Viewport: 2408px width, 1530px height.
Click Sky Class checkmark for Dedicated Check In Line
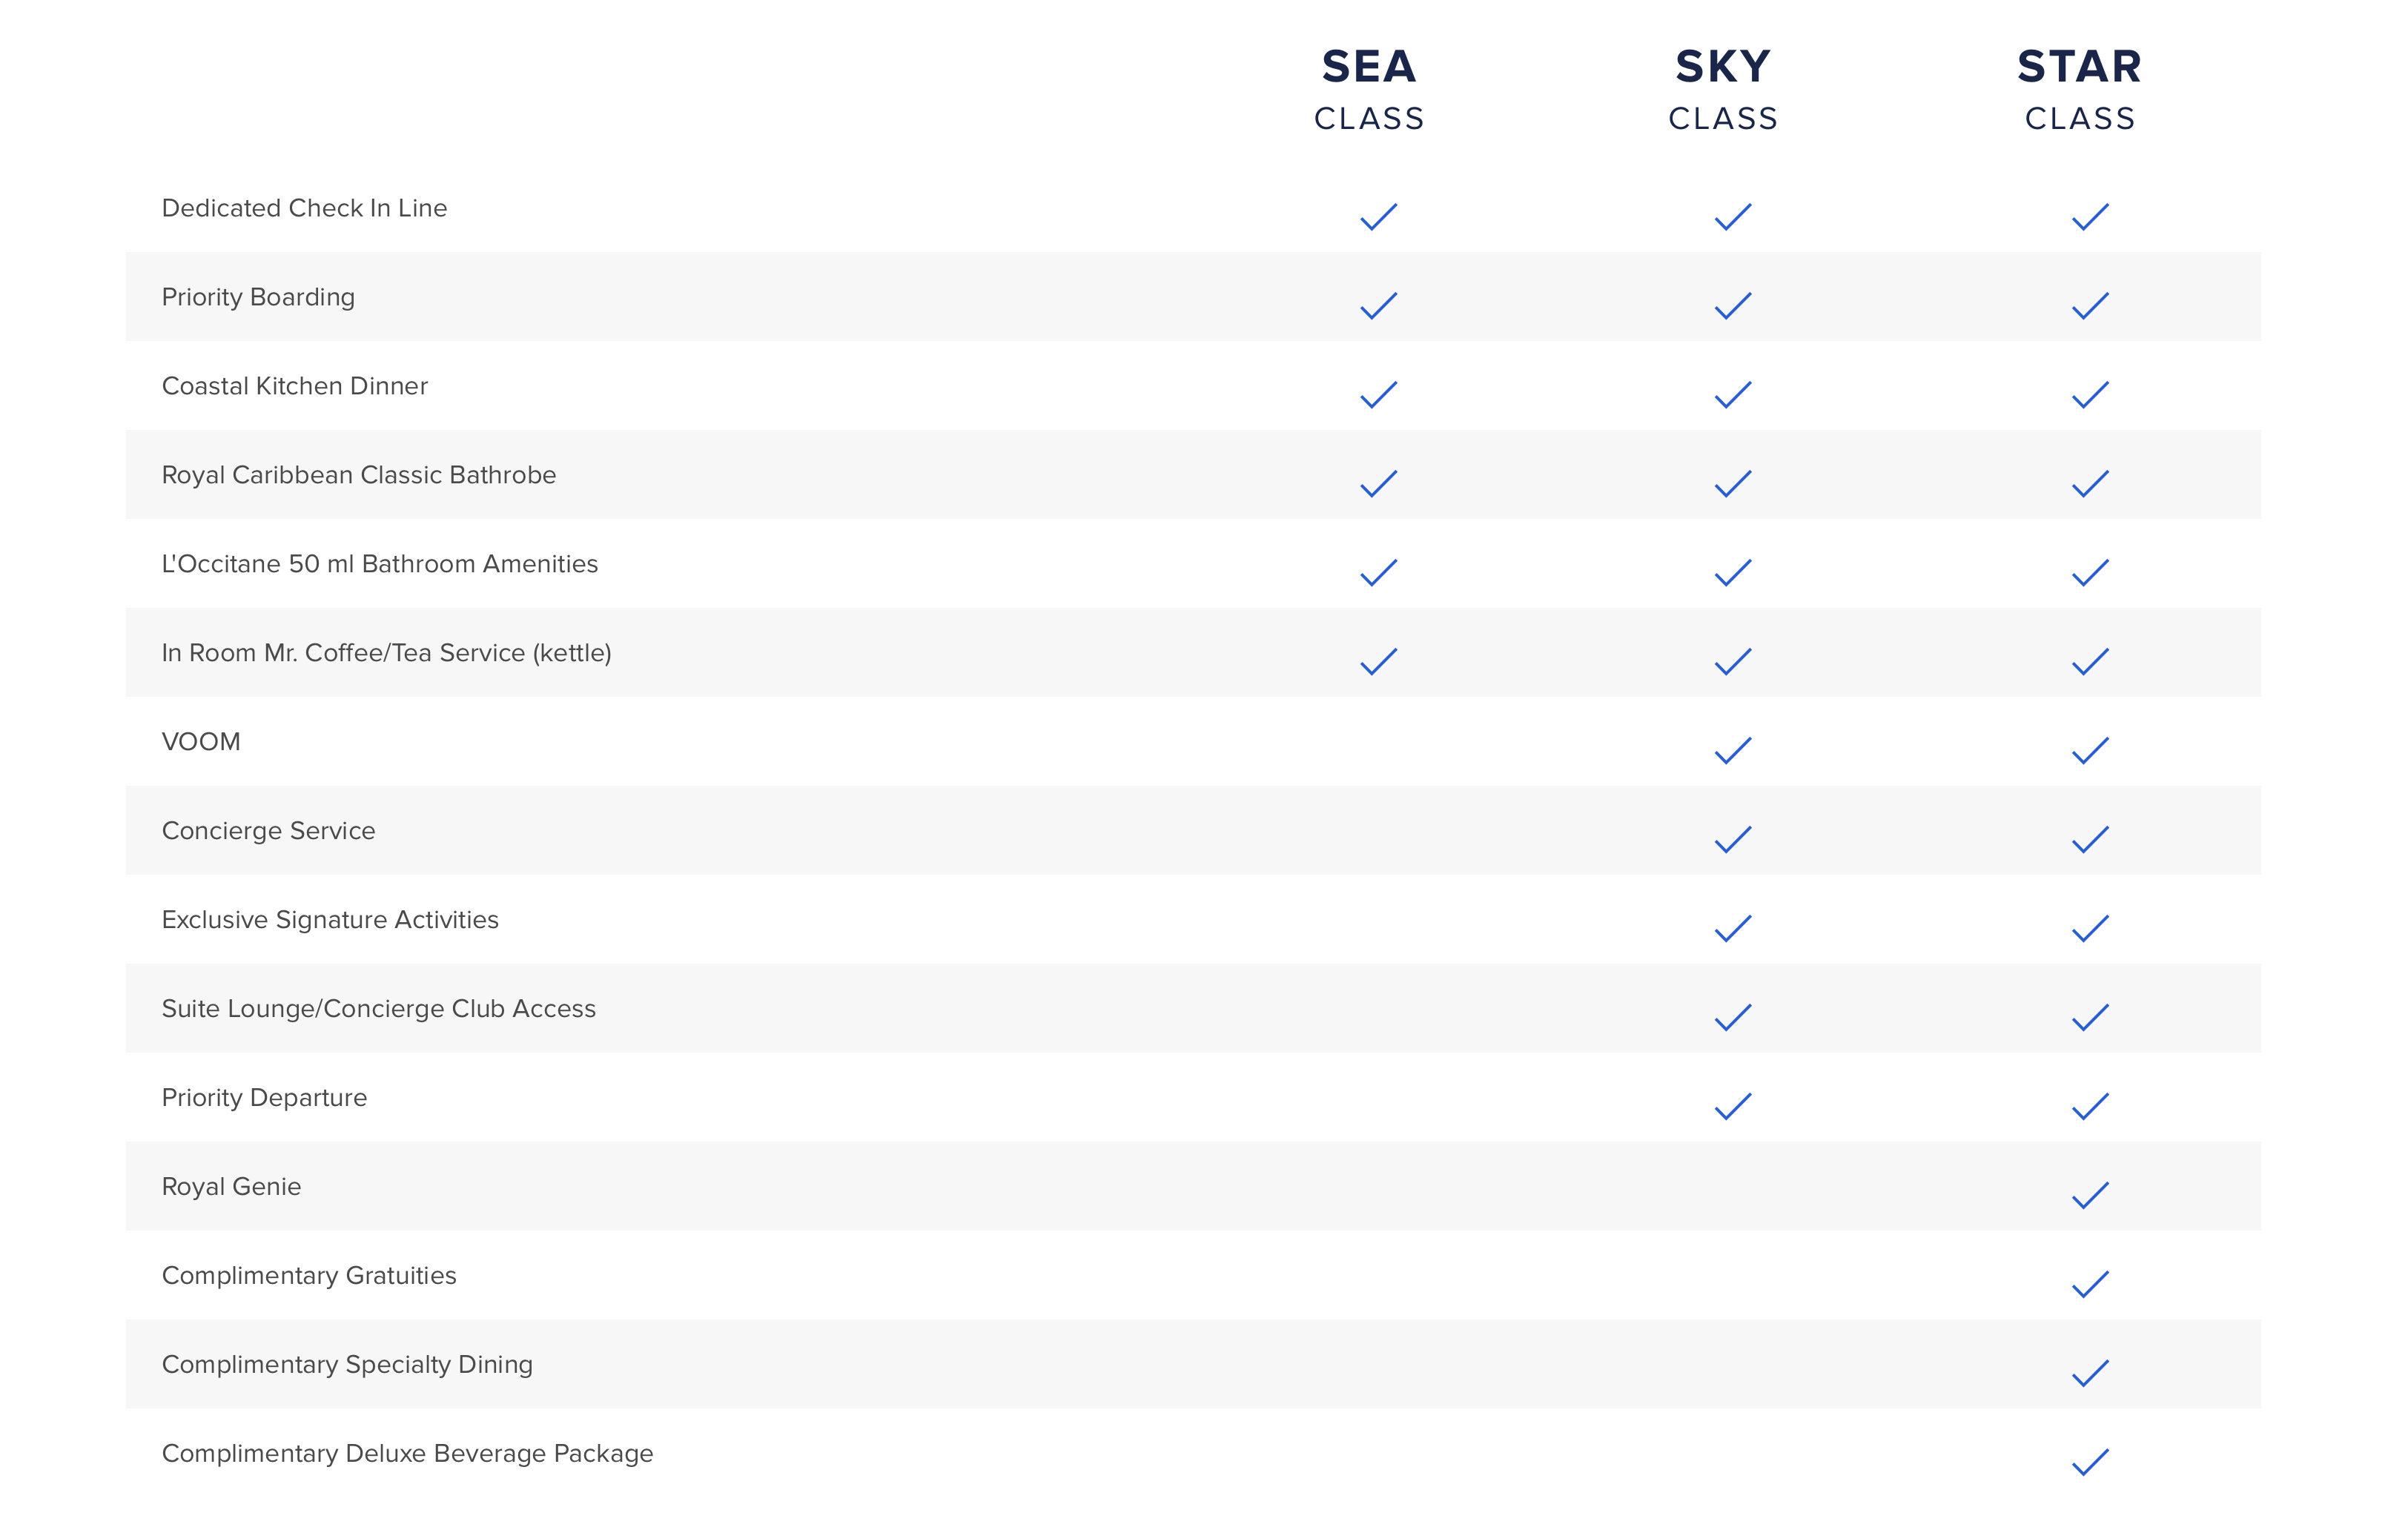point(1733,217)
